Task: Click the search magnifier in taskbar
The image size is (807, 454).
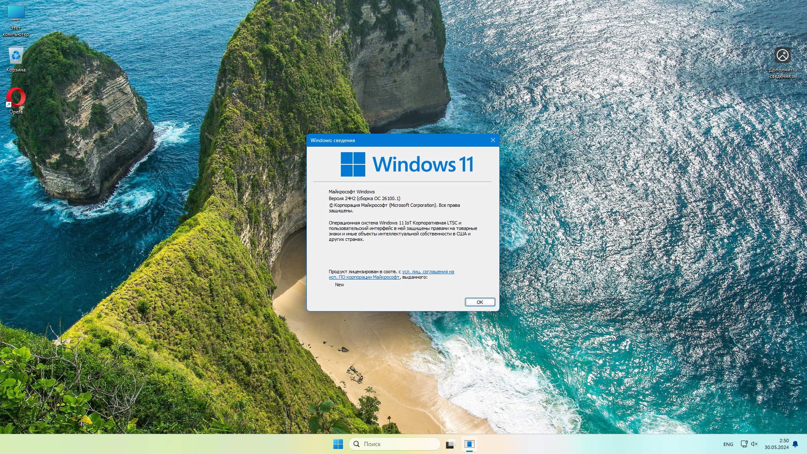Action: 356,444
